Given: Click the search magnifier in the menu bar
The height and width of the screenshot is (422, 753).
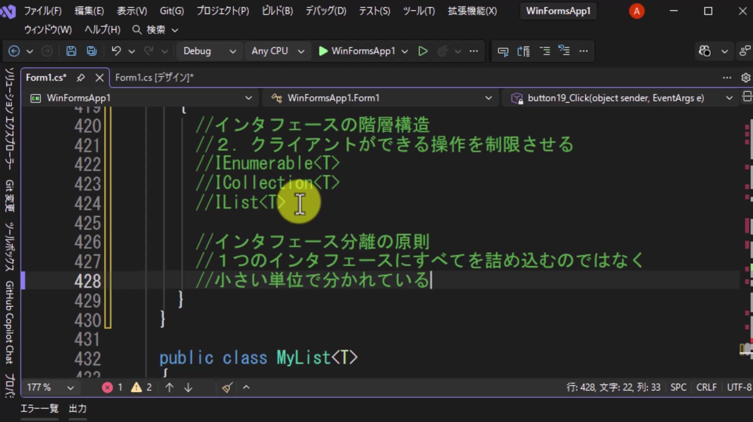Looking at the screenshot, I should [x=137, y=30].
